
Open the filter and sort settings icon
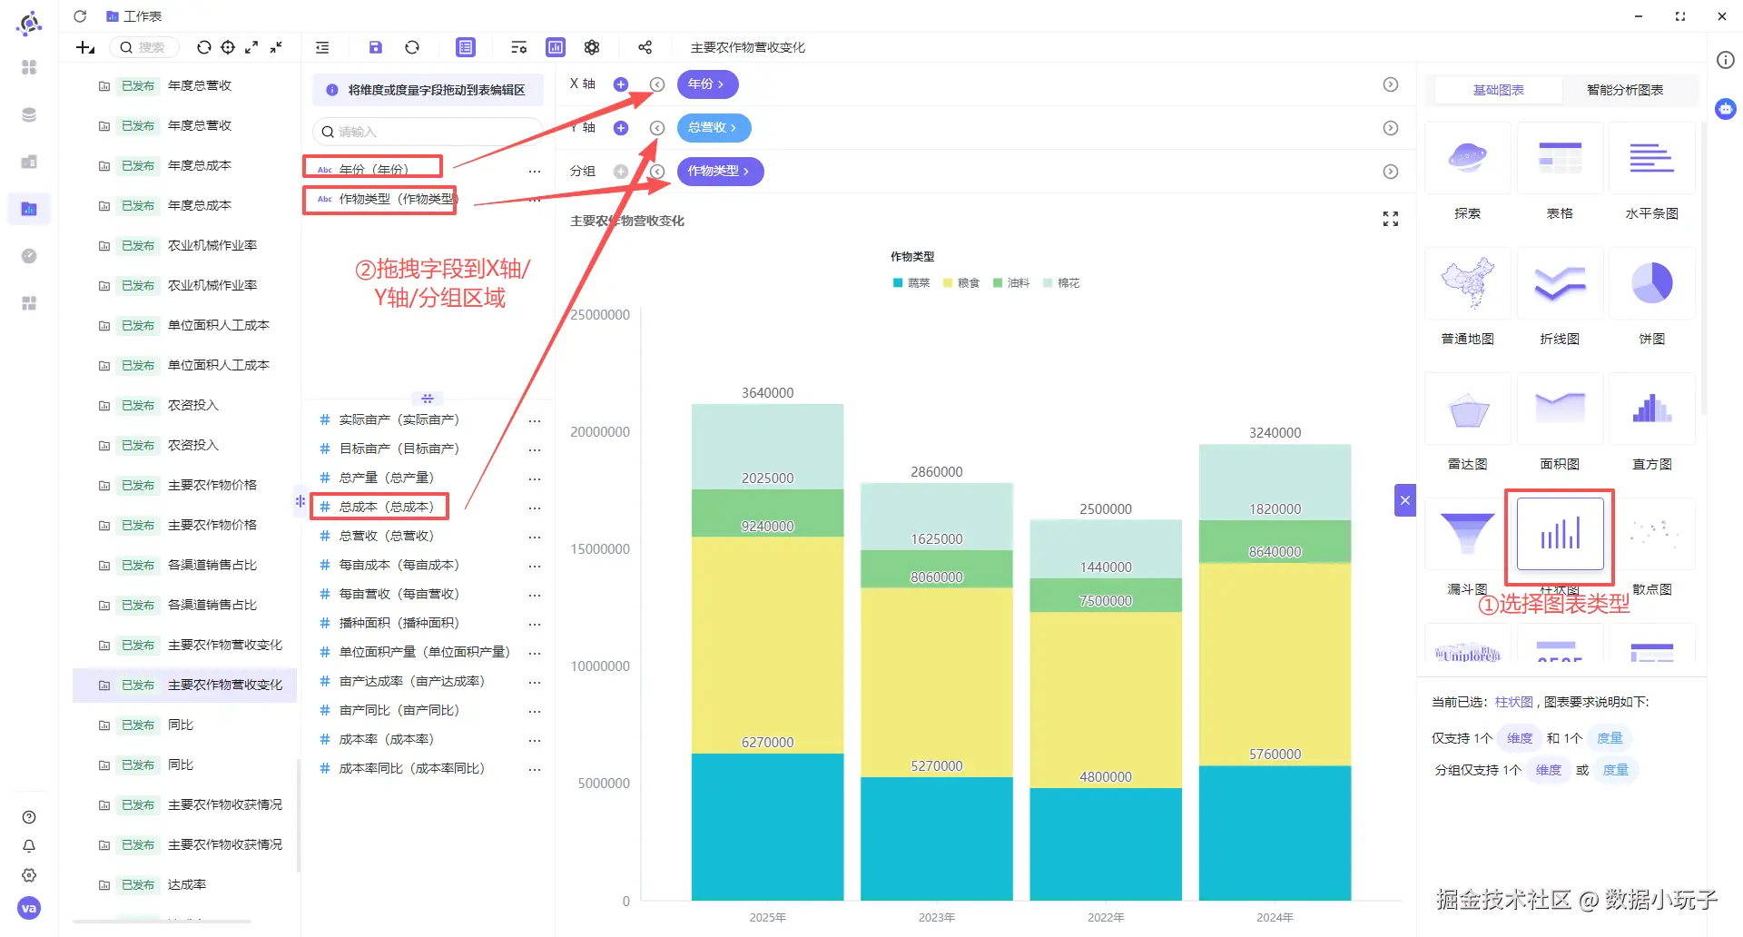(518, 47)
